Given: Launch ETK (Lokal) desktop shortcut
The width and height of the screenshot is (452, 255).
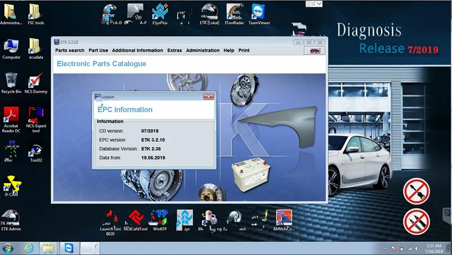Looking at the screenshot, I should pos(210,15).
